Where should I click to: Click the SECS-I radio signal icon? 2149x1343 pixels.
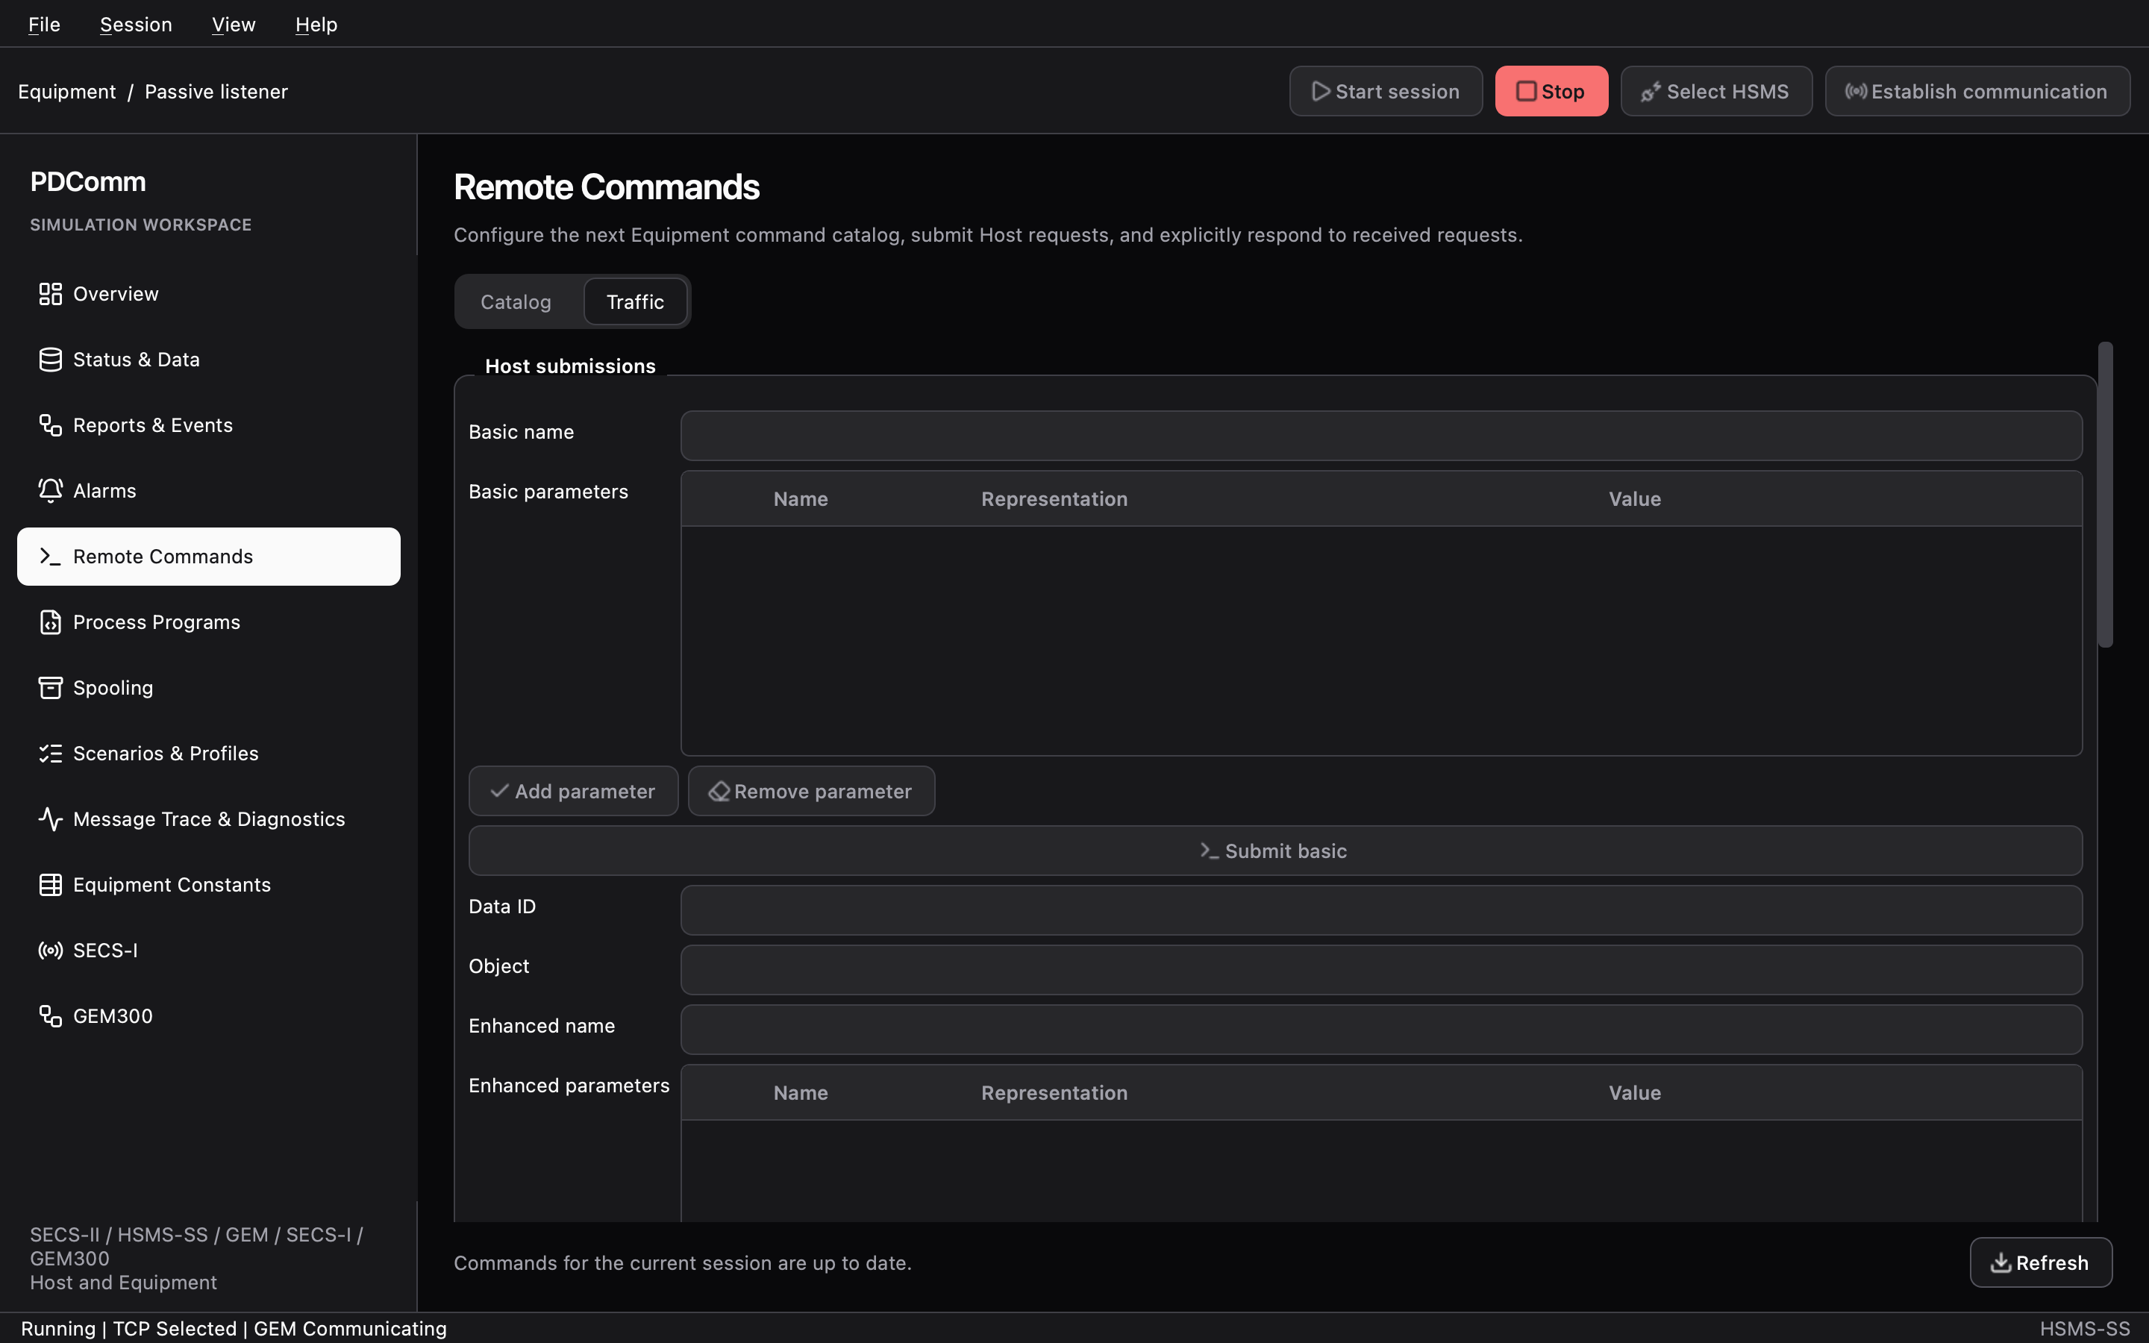[x=51, y=951]
